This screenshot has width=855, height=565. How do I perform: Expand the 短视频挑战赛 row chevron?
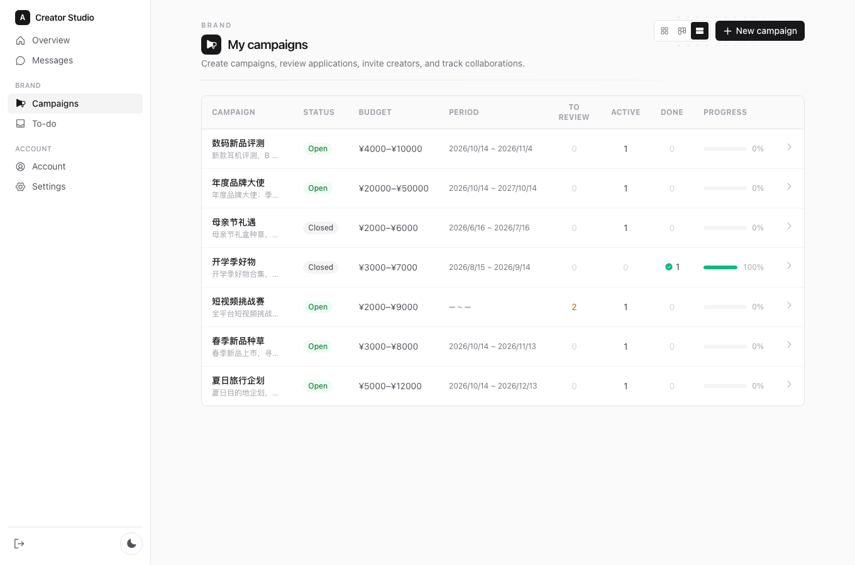coord(789,305)
